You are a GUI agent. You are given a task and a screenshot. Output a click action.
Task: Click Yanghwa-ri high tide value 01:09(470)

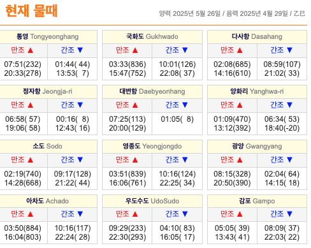point(232,119)
